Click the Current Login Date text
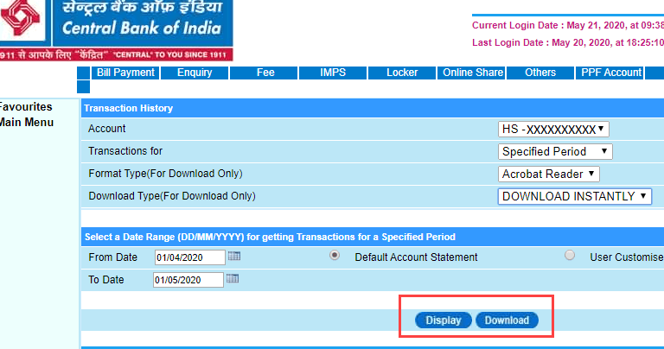The height and width of the screenshot is (349, 664). [x=568, y=25]
